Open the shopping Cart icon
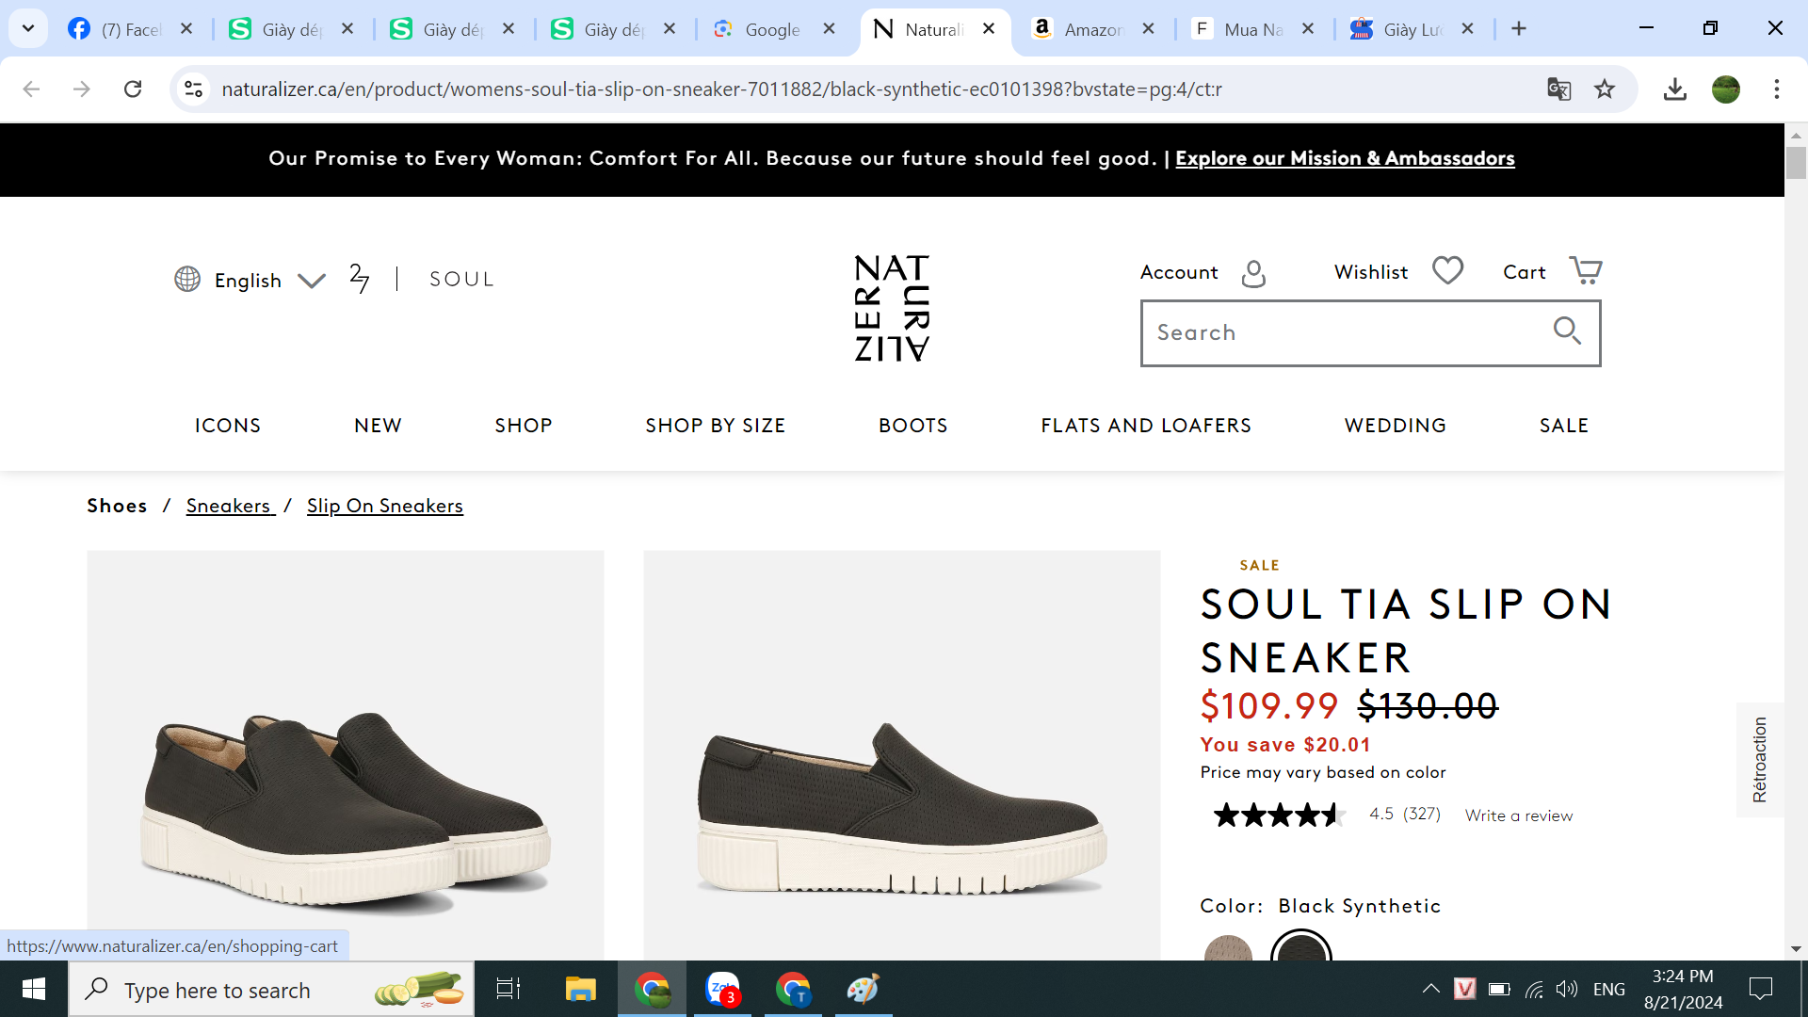Screen dimensions: 1808x1017 (1586, 271)
